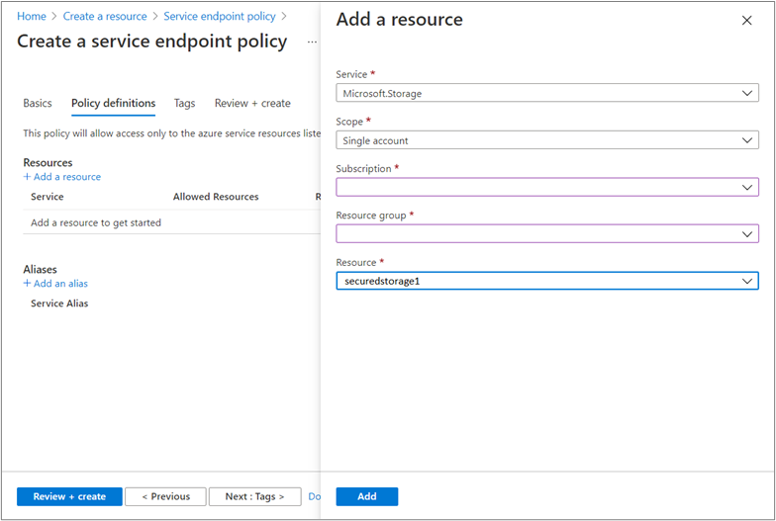Screen dimensions: 776x521
Task: Open the Create a resource breadcrumb
Action: 105,16
